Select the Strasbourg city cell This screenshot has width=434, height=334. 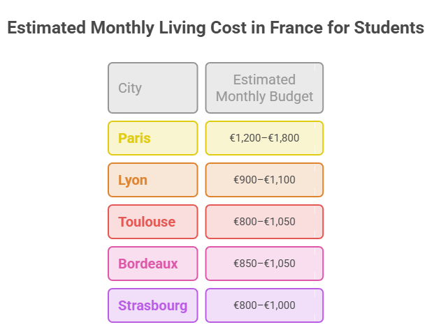pos(153,305)
